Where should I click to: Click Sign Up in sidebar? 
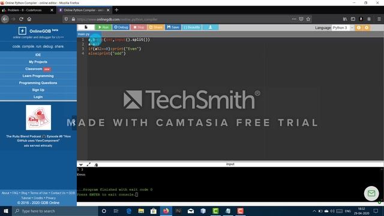tap(38, 90)
